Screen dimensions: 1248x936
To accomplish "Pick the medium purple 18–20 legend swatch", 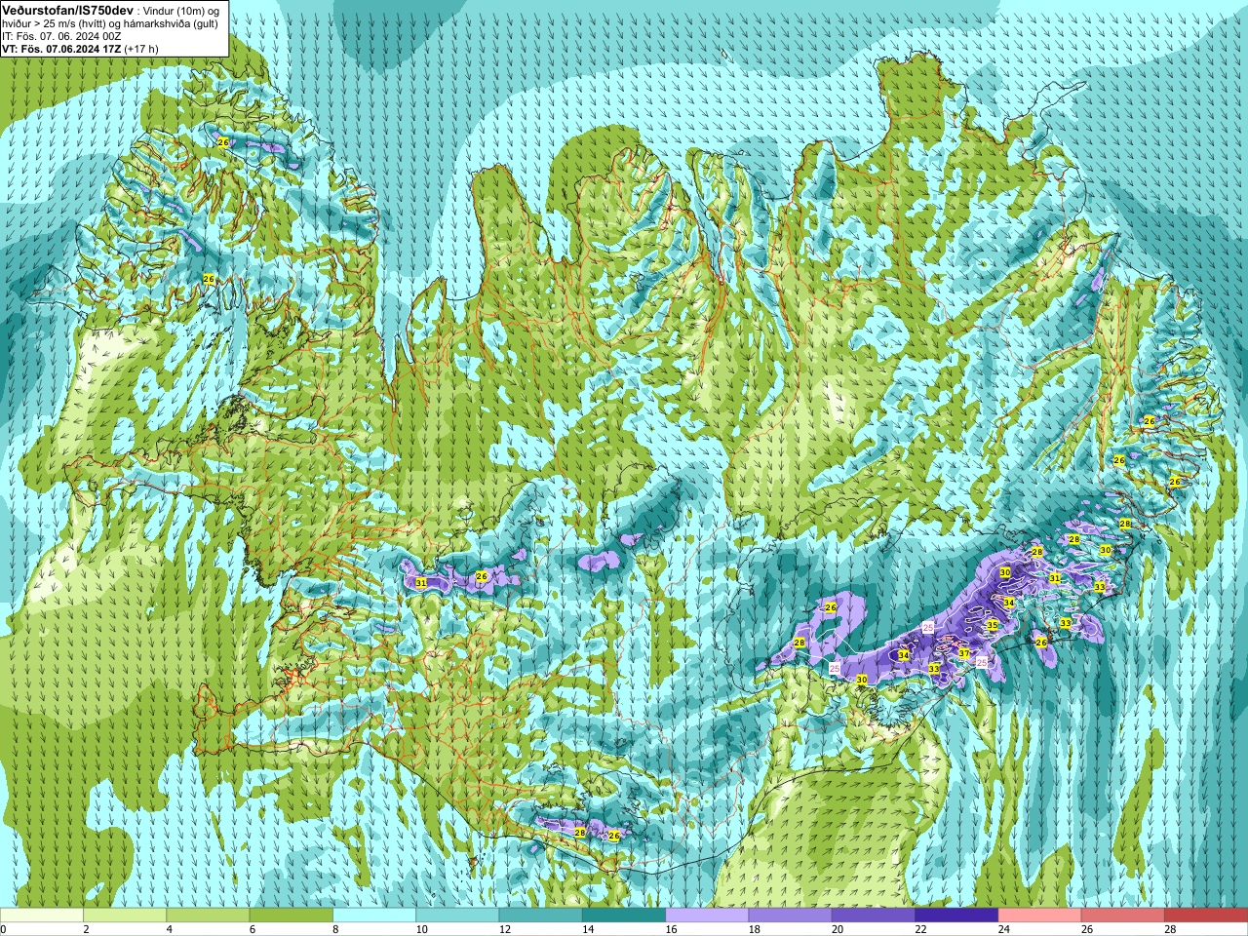I will (790, 916).
